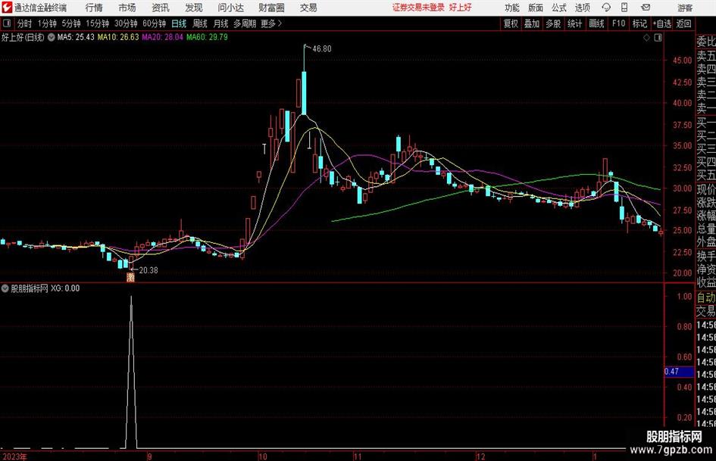The image size is (716, 461).
Task: Click the 画线 drawing button
Action: pos(596,23)
